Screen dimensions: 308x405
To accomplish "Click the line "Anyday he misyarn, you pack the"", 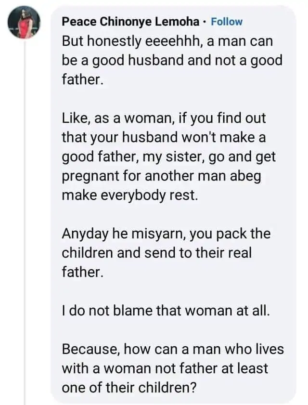I will (x=166, y=234).
